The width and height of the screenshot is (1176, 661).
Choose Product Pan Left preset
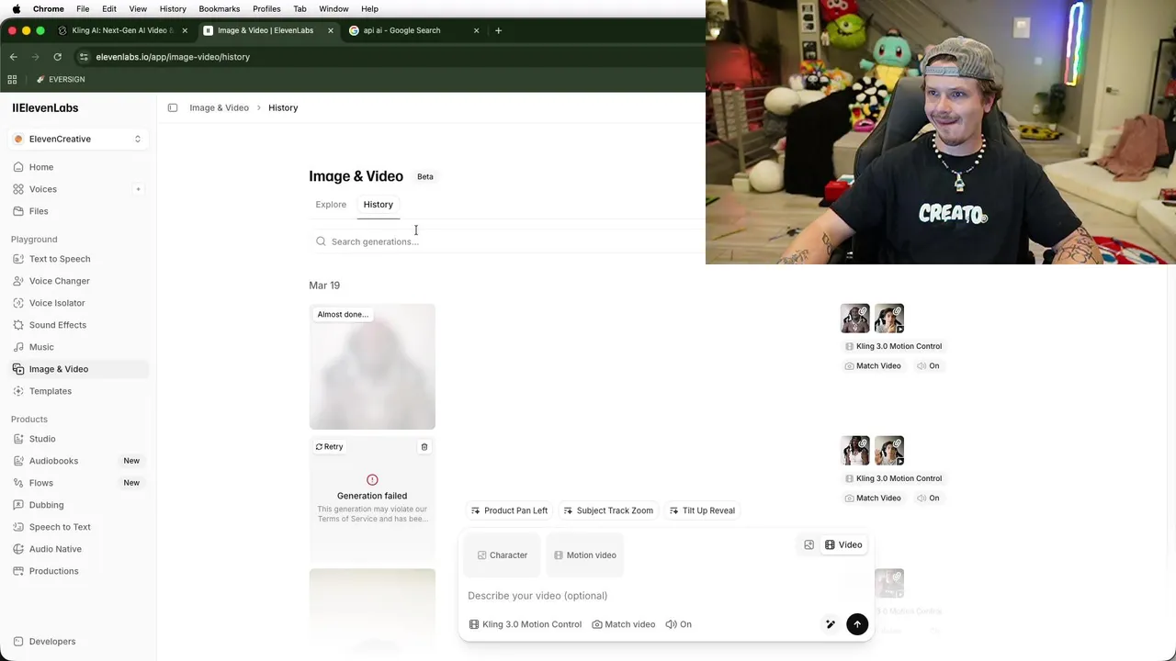pyautogui.click(x=509, y=510)
